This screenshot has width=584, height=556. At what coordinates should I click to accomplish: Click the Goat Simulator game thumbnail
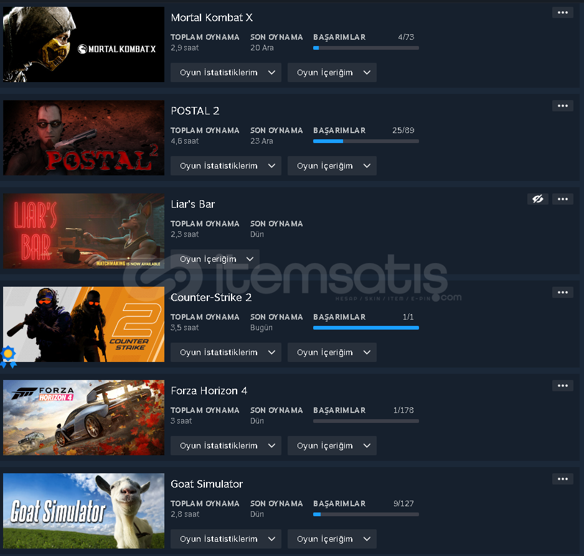pos(83,511)
